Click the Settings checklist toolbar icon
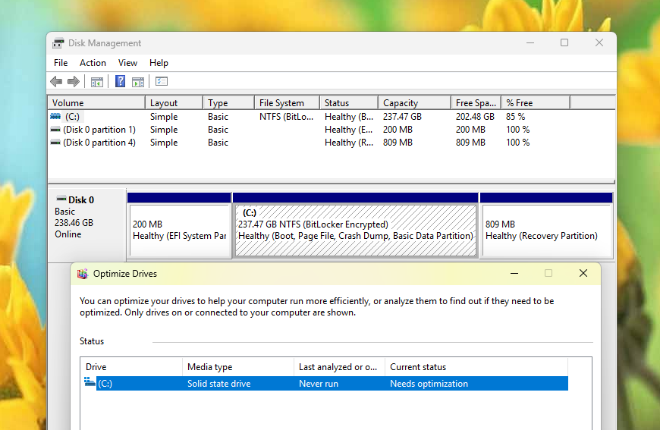The image size is (660, 430). point(162,81)
